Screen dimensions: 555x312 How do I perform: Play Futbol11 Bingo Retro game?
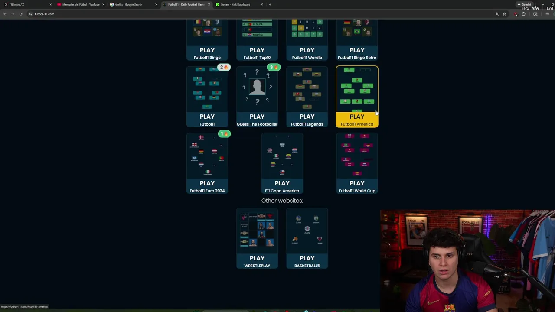click(357, 53)
